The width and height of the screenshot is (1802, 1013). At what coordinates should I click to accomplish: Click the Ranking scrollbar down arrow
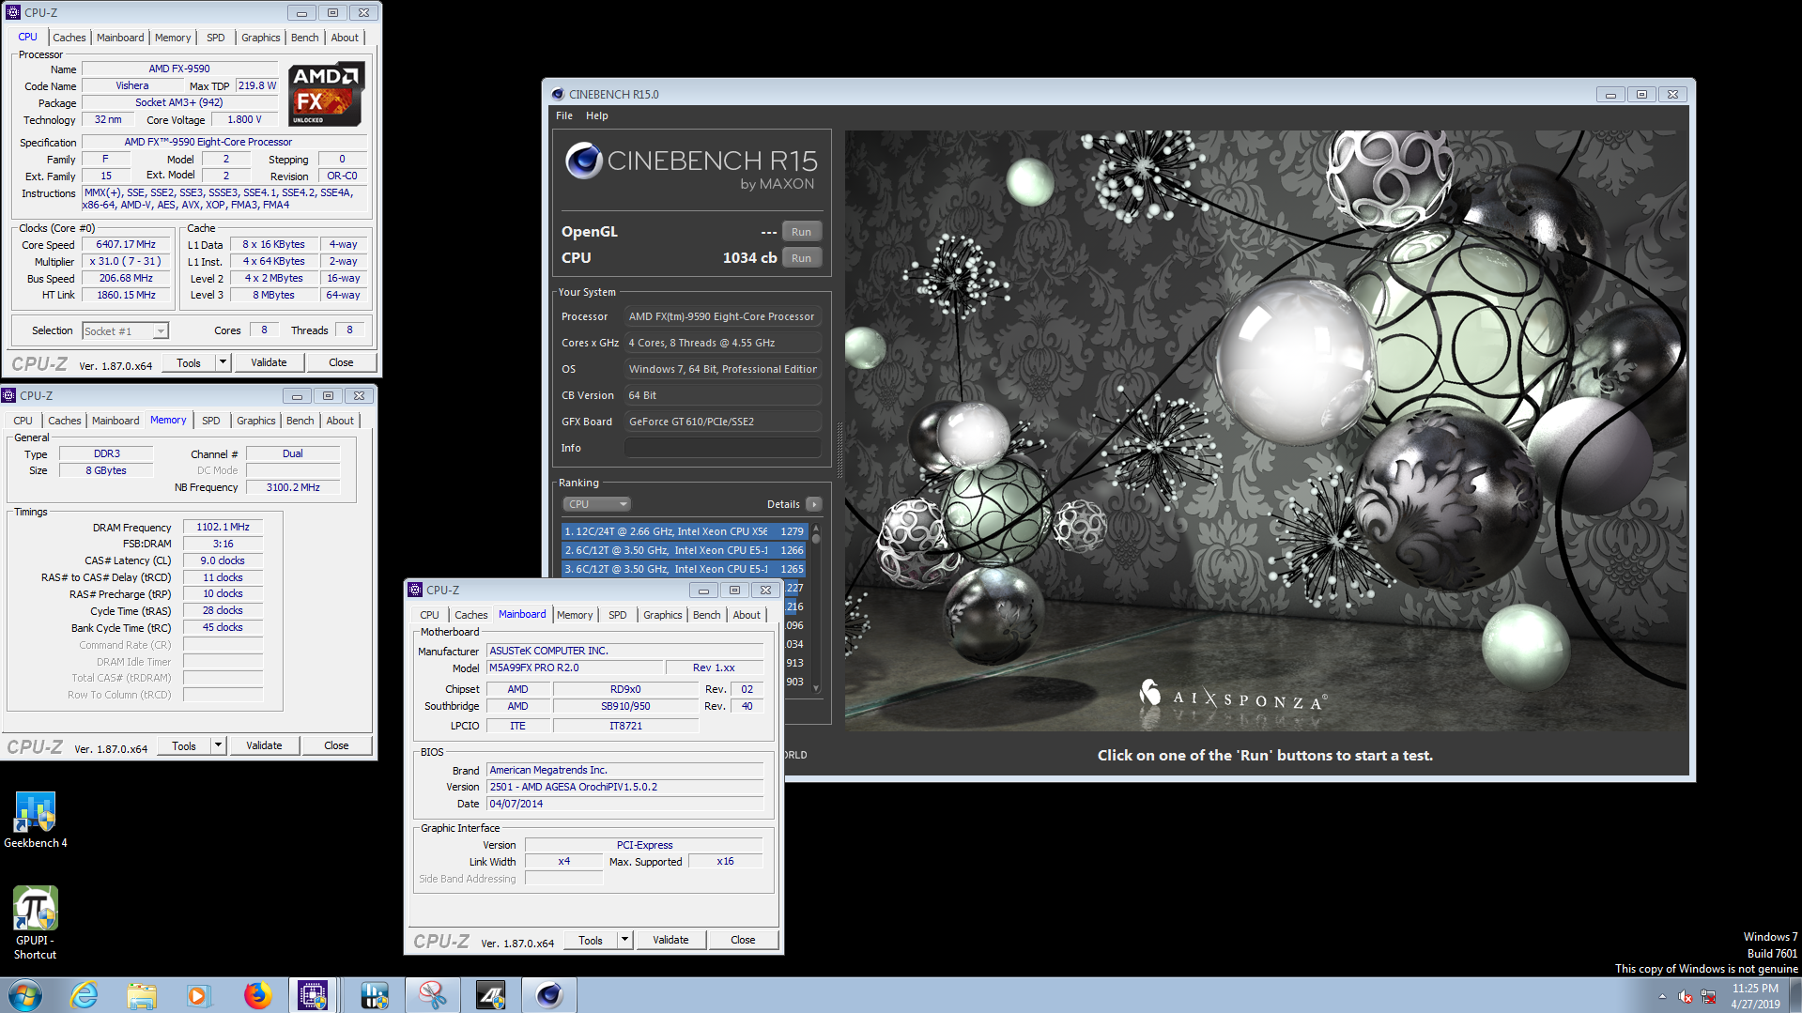coord(816,688)
